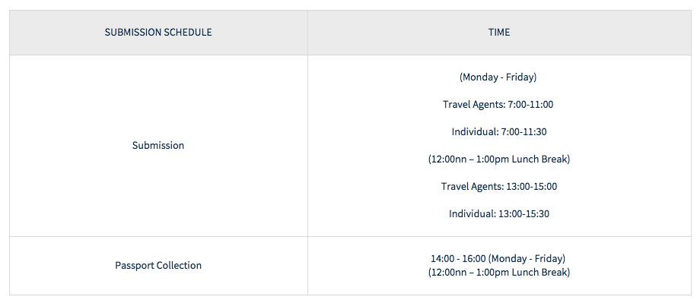
Task: Click the word Submission in the table body
Action: [158, 146]
